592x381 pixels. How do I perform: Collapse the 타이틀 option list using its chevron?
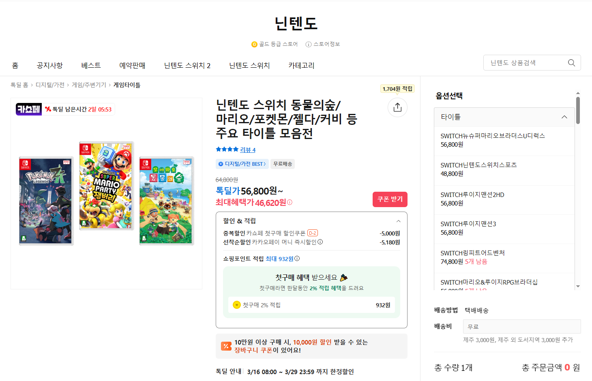tap(564, 117)
